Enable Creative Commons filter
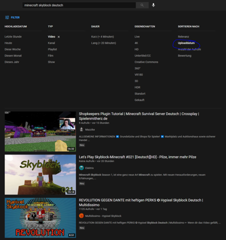The height and width of the screenshot is (240, 226). pos(146,62)
